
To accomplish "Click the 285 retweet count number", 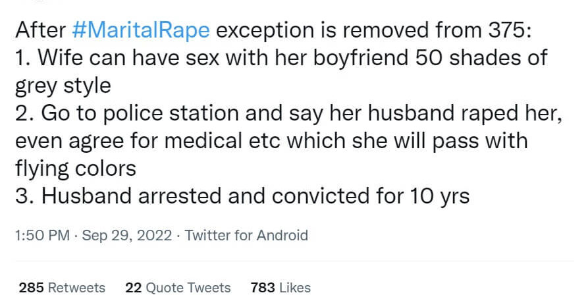I will tap(31, 287).
